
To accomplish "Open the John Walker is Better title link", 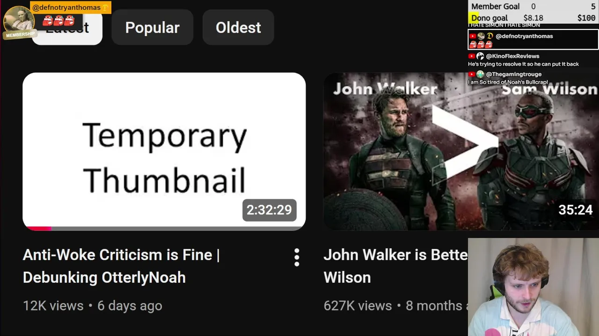I will tap(395, 266).
